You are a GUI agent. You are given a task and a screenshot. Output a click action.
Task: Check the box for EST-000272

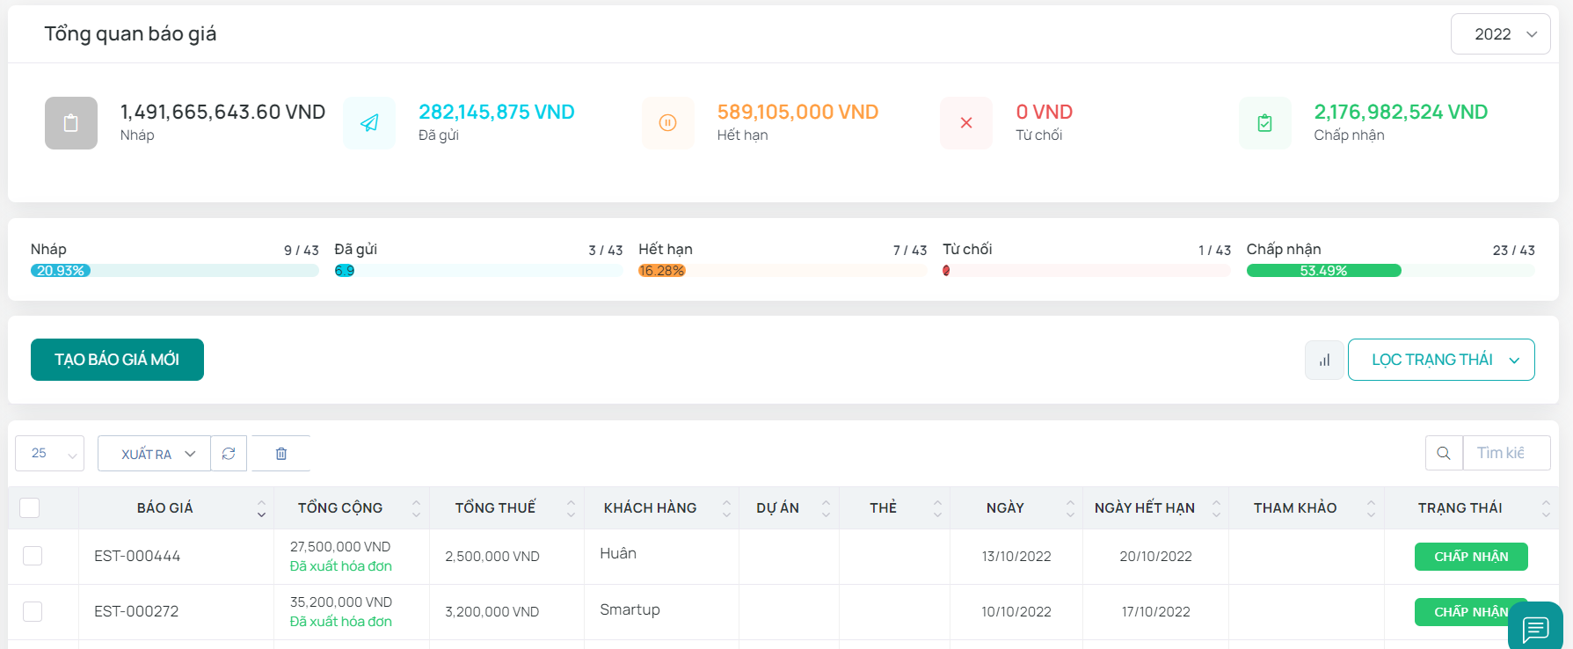tap(33, 611)
